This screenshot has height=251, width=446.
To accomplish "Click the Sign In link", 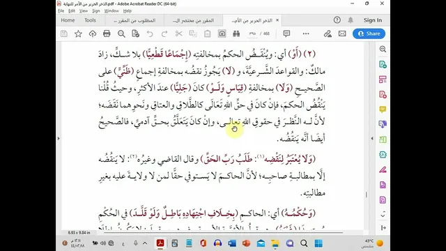I will click(x=373, y=20).
